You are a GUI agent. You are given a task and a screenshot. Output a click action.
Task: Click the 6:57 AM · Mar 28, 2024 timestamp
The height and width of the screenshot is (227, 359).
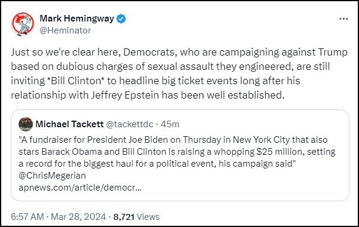59,217
